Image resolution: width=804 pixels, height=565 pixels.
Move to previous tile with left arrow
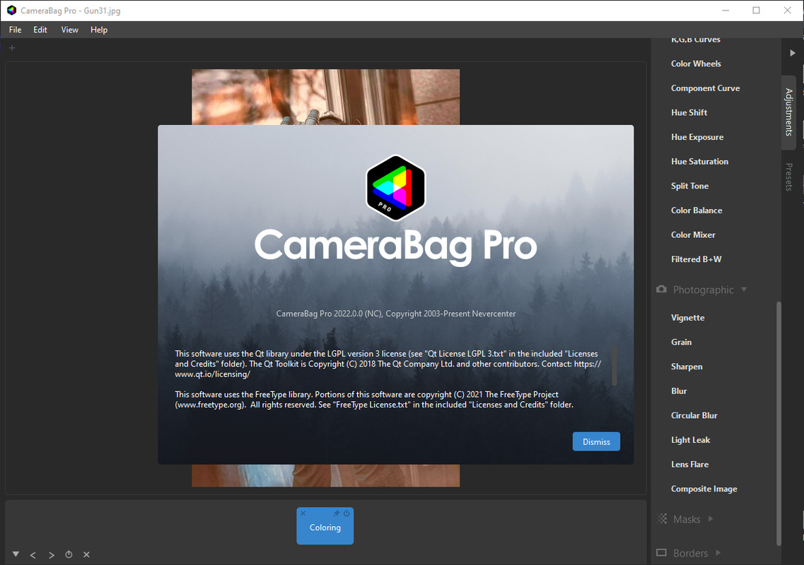33,554
